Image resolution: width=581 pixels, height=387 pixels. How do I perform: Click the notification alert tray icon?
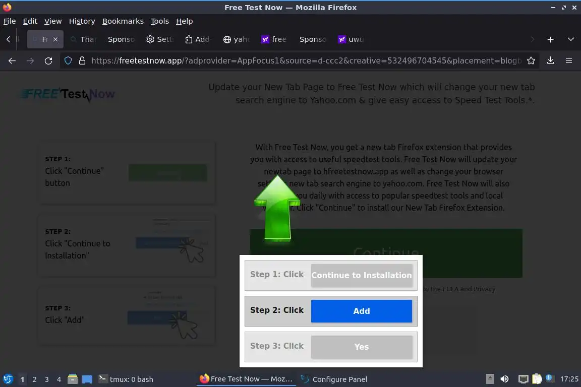550,378
